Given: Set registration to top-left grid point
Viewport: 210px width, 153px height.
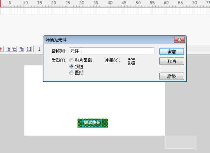Looking at the screenshot, I should click(129, 59).
